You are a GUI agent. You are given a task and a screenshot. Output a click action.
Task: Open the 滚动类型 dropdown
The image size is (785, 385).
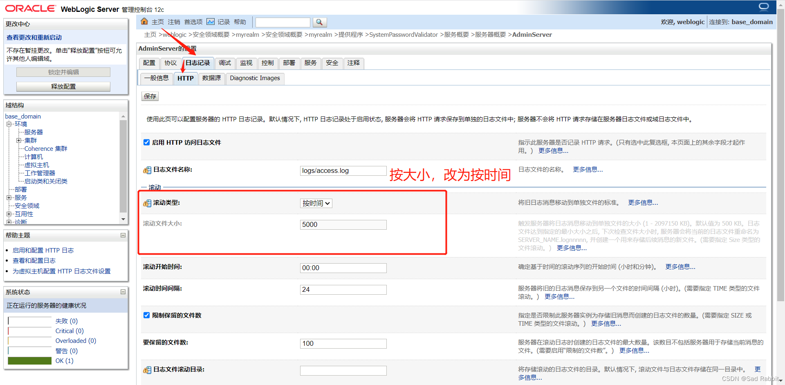coord(316,203)
